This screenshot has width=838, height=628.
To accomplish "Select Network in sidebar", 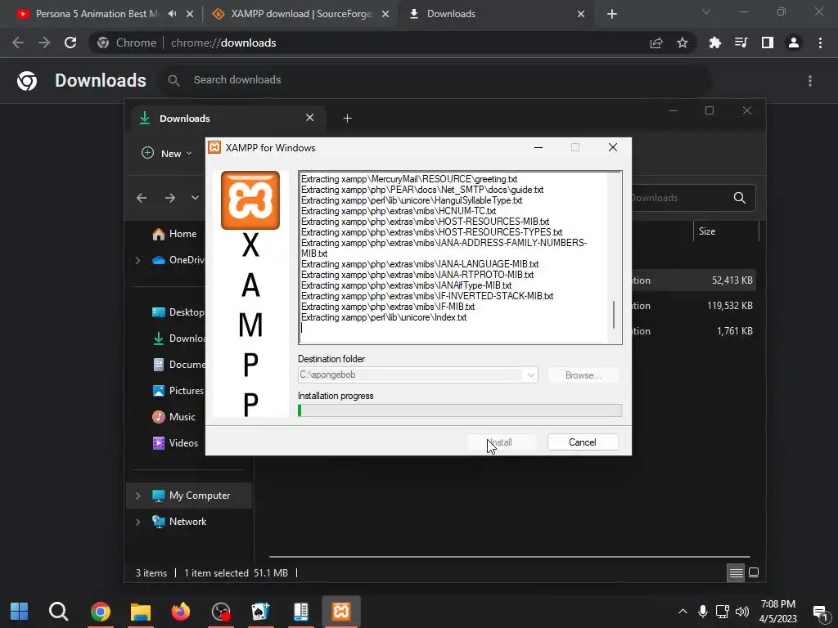I will pos(179,522).
